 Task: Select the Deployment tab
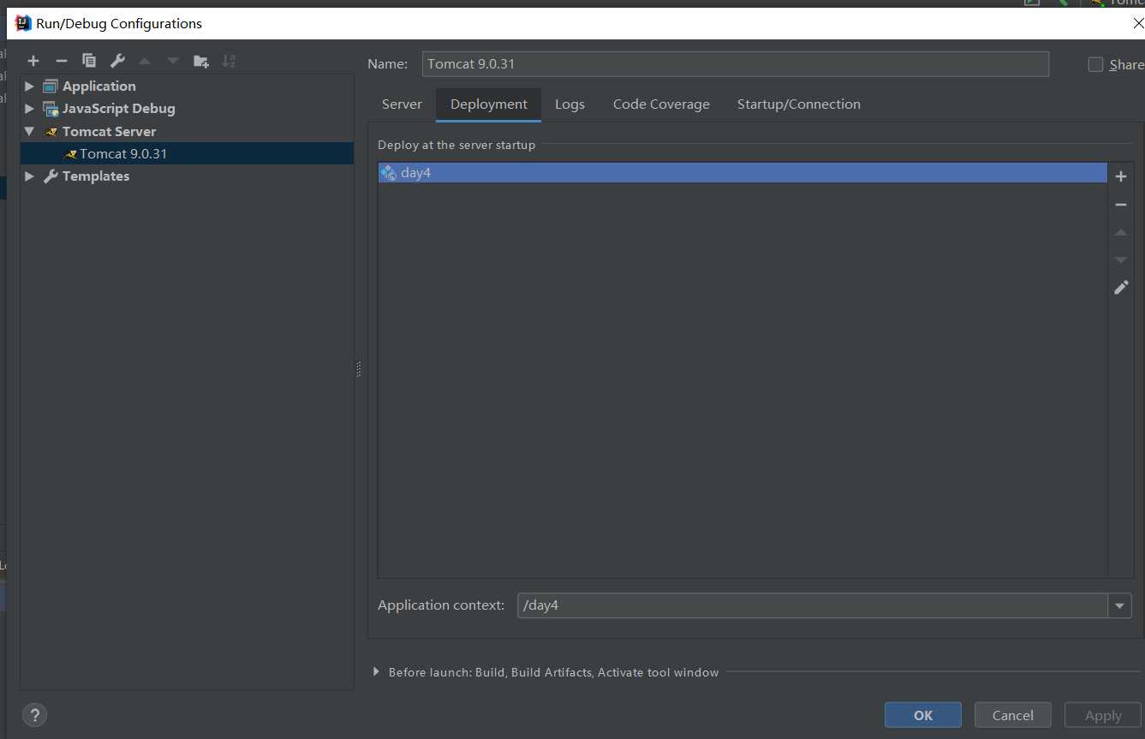489,104
